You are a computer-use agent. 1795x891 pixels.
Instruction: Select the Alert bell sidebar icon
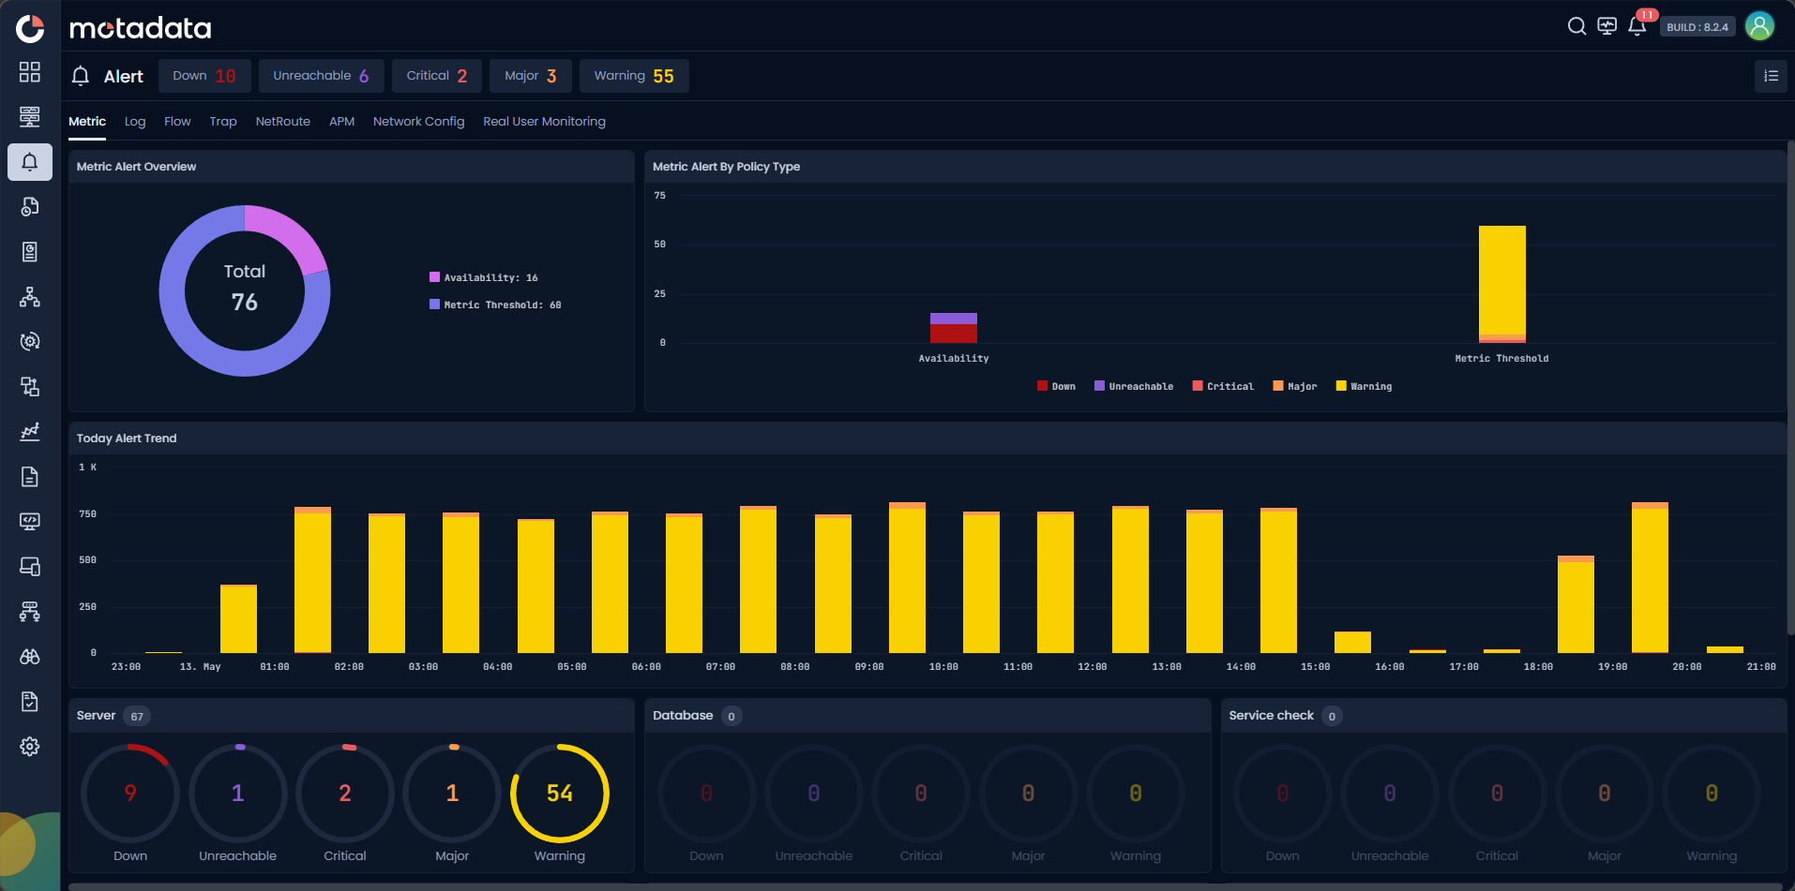30,162
